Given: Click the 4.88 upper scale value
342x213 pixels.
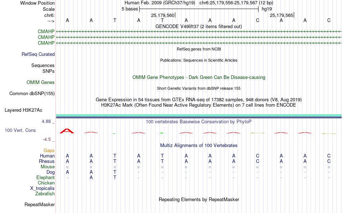Looking at the screenshot, I should point(46,121).
